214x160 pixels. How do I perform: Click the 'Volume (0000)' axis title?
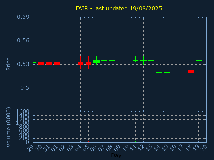tap(8, 127)
